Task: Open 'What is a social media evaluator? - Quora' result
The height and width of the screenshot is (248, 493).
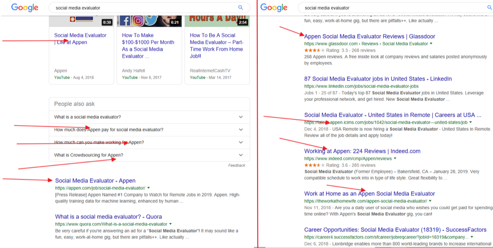Action: (x=108, y=217)
